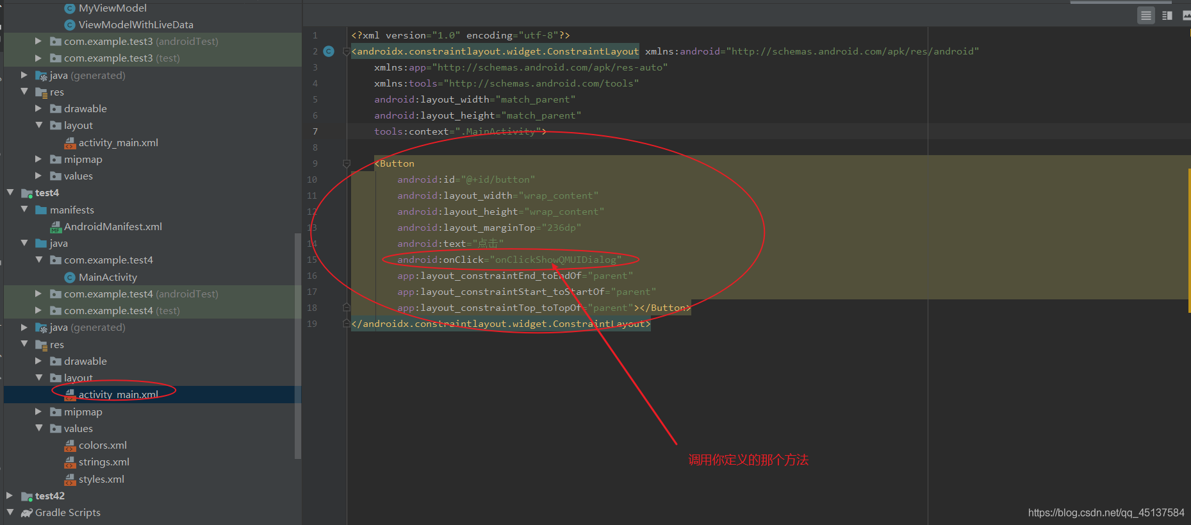Open the MyViewModel class
The height and width of the screenshot is (525, 1191).
112,8
